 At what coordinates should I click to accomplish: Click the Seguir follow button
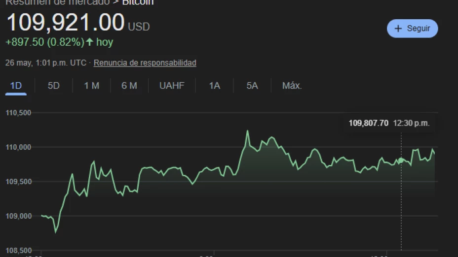point(412,28)
